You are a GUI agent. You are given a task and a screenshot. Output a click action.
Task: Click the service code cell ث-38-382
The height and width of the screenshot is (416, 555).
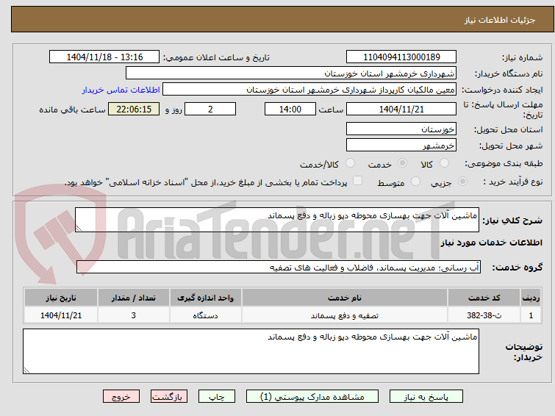(484, 315)
